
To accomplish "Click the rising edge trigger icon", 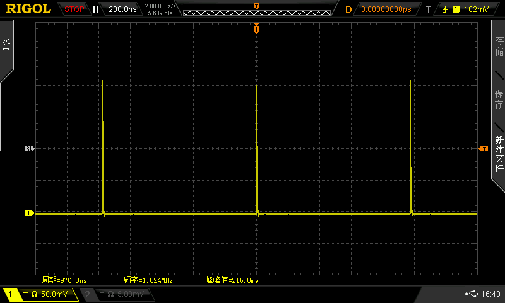I will click(446, 9).
